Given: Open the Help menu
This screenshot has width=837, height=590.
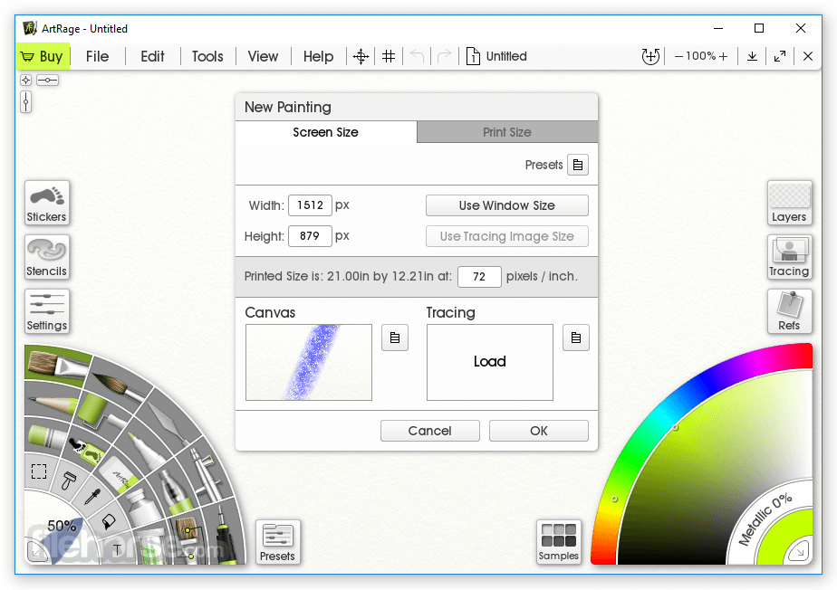Looking at the screenshot, I should tap(318, 56).
